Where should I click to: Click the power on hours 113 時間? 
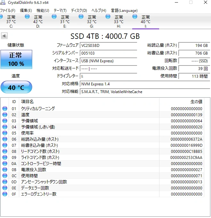pos(194,76)
